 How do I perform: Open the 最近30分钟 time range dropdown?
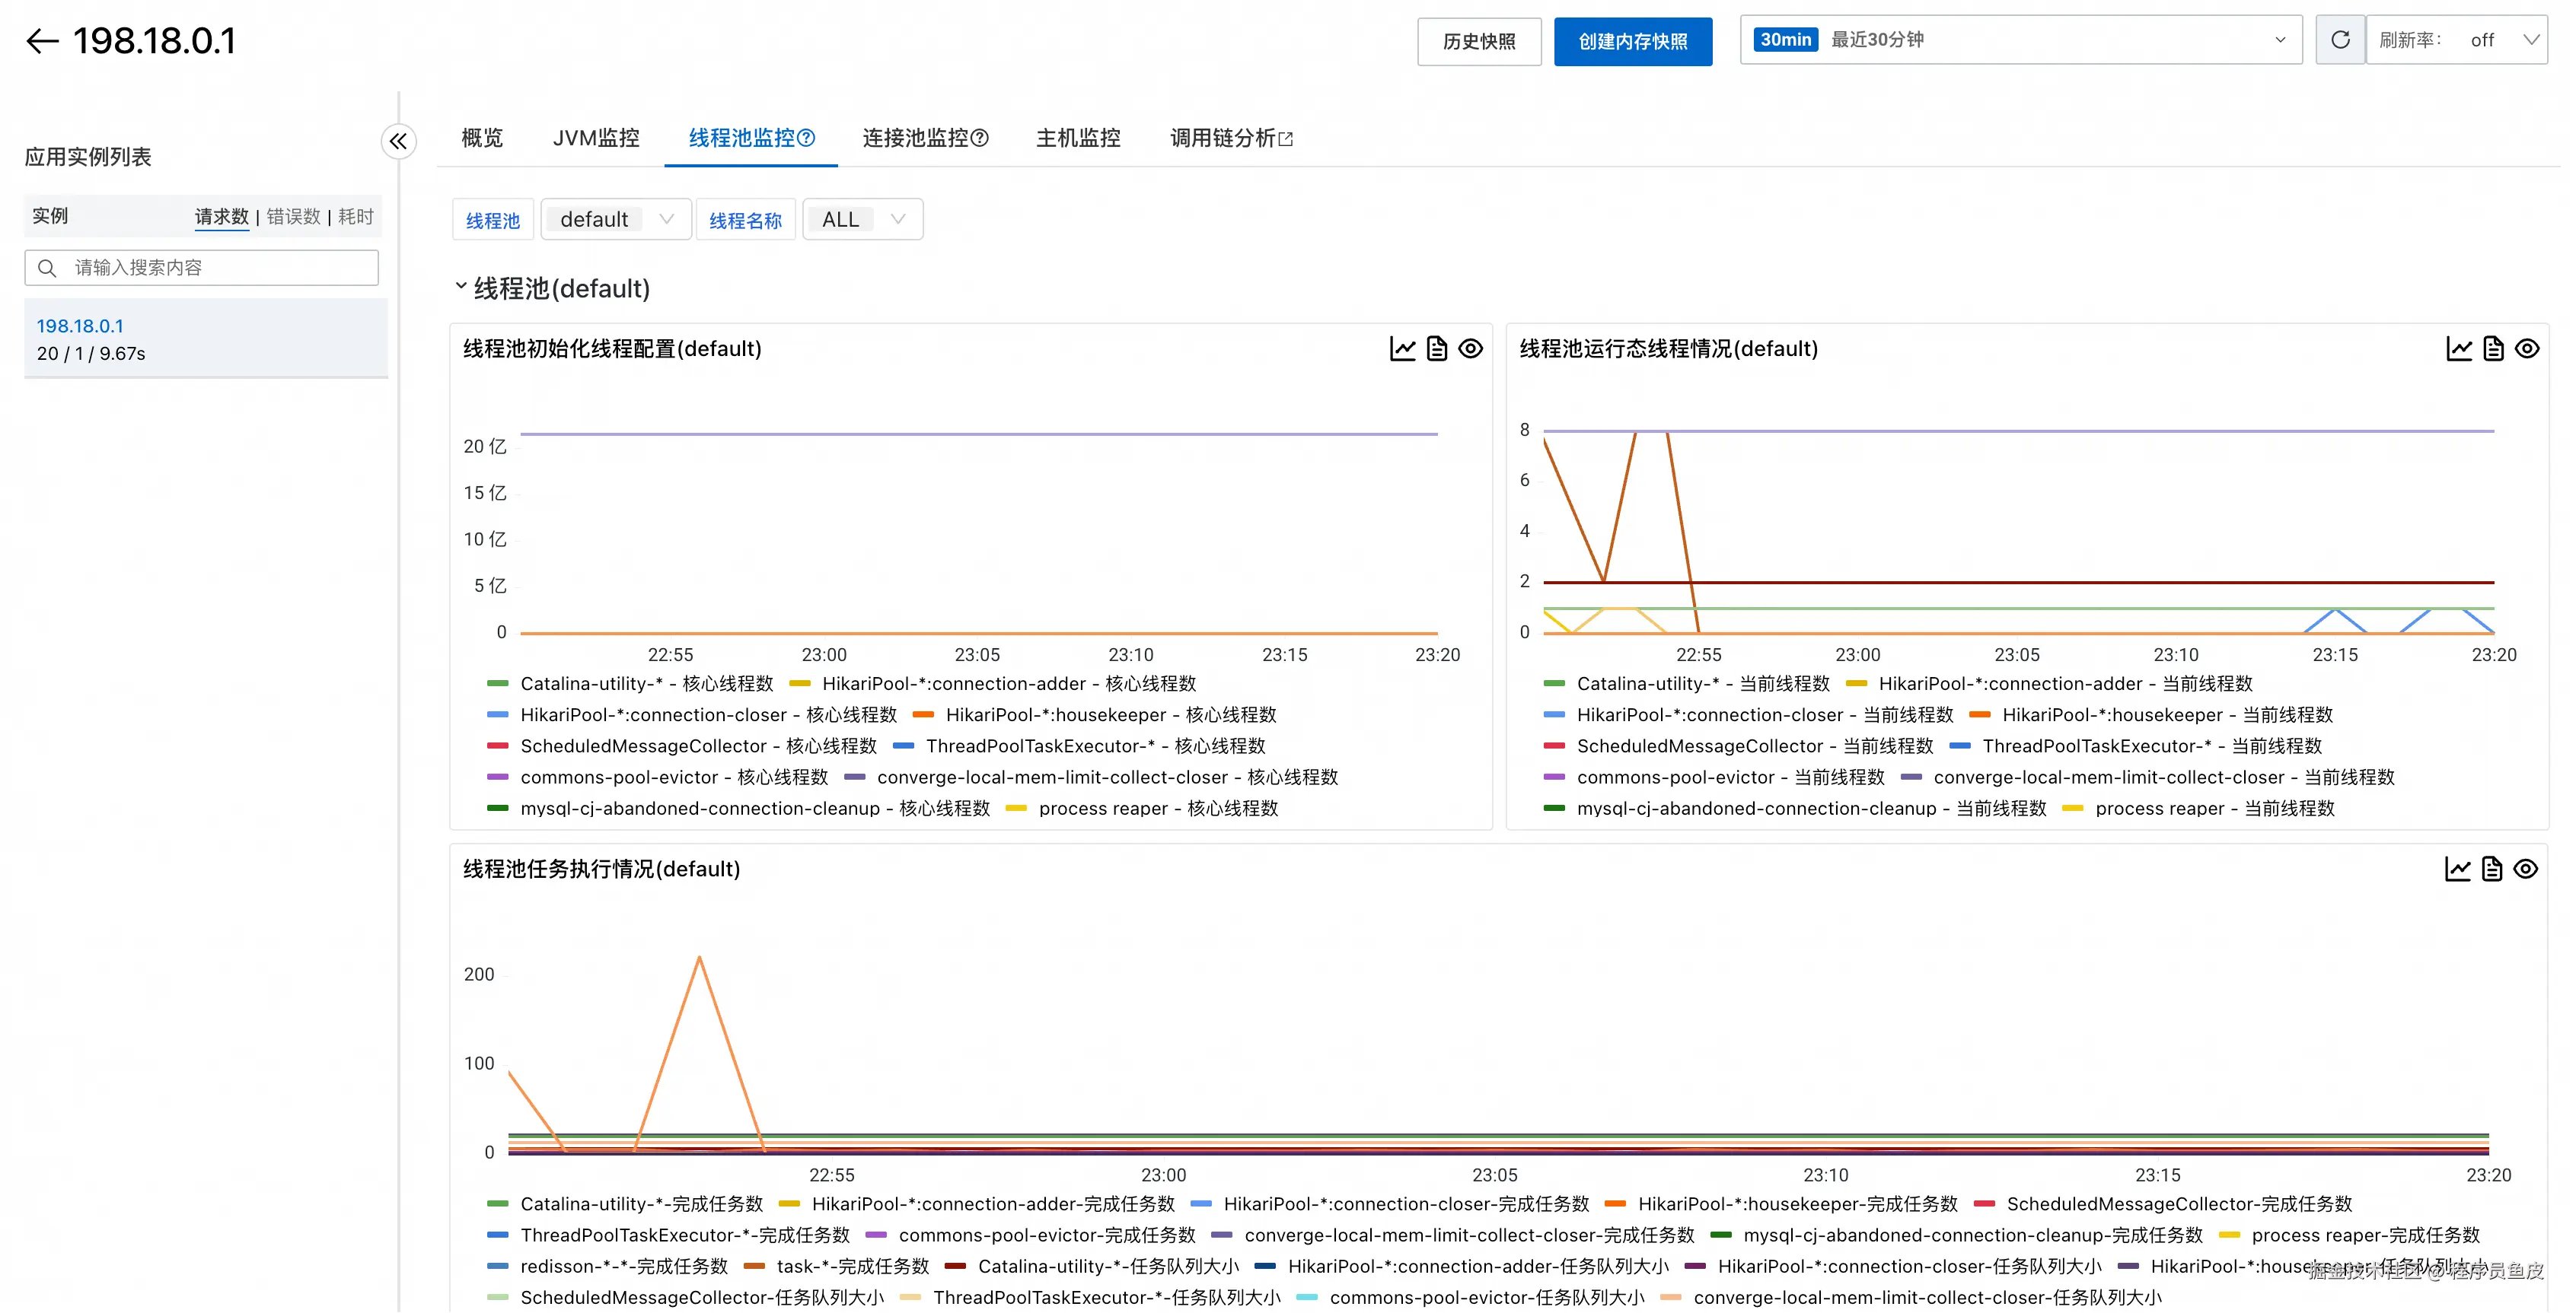point(2020,40)
